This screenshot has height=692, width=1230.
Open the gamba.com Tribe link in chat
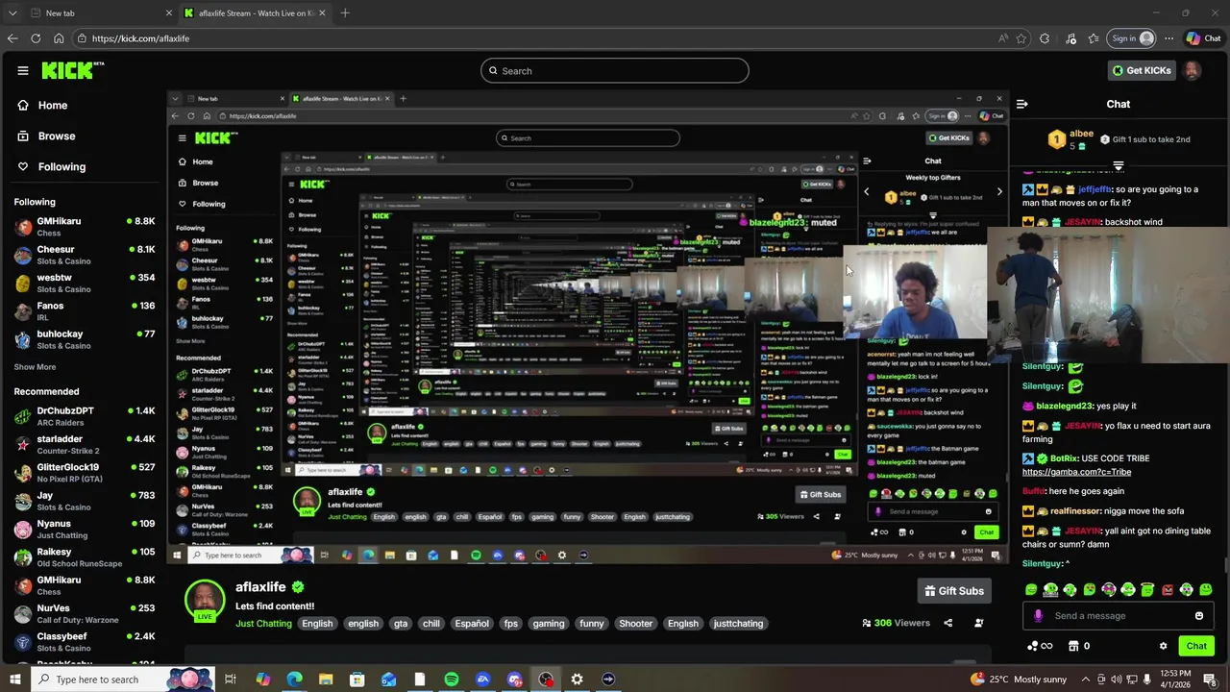click(x=1076, y=473)
